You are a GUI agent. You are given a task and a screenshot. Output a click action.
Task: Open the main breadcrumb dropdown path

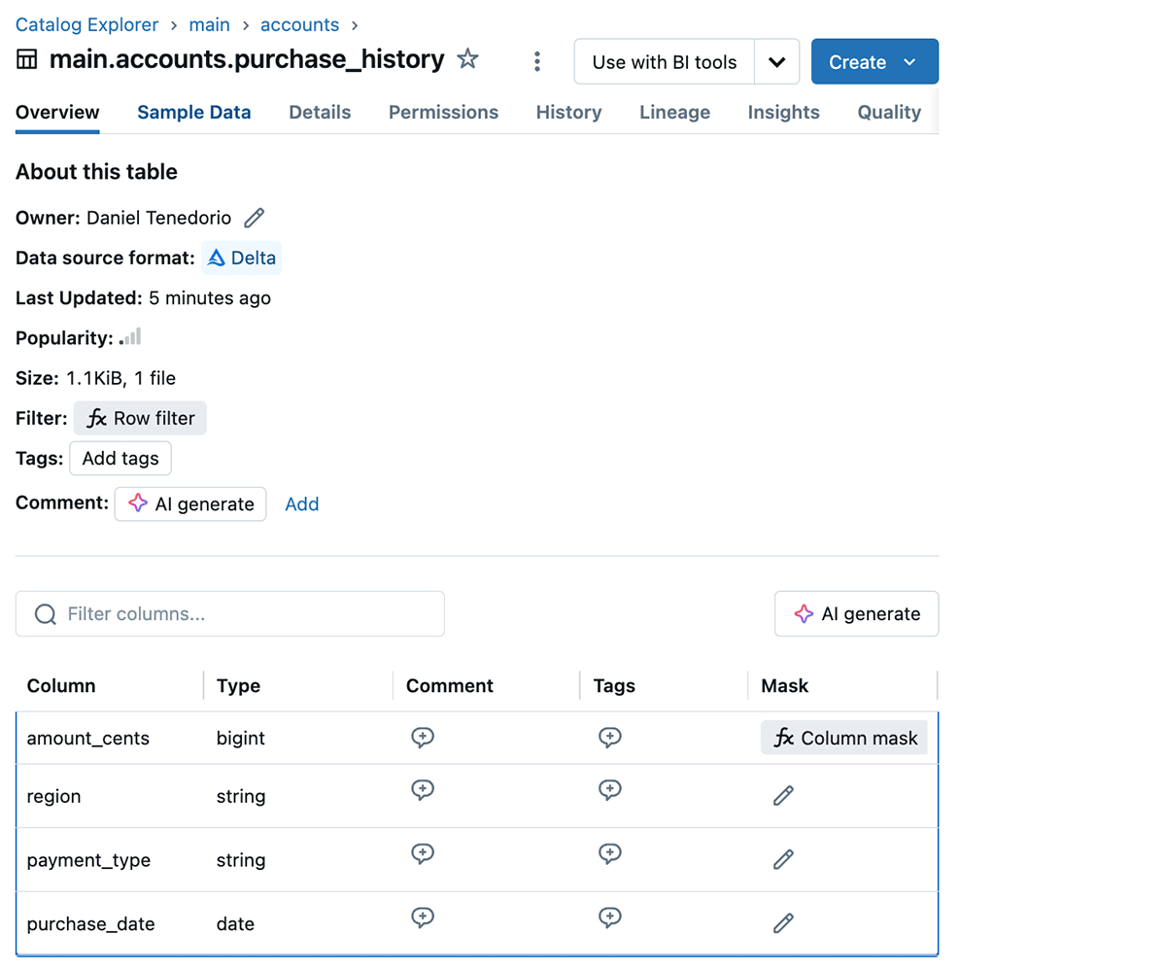tap(210, 24)
